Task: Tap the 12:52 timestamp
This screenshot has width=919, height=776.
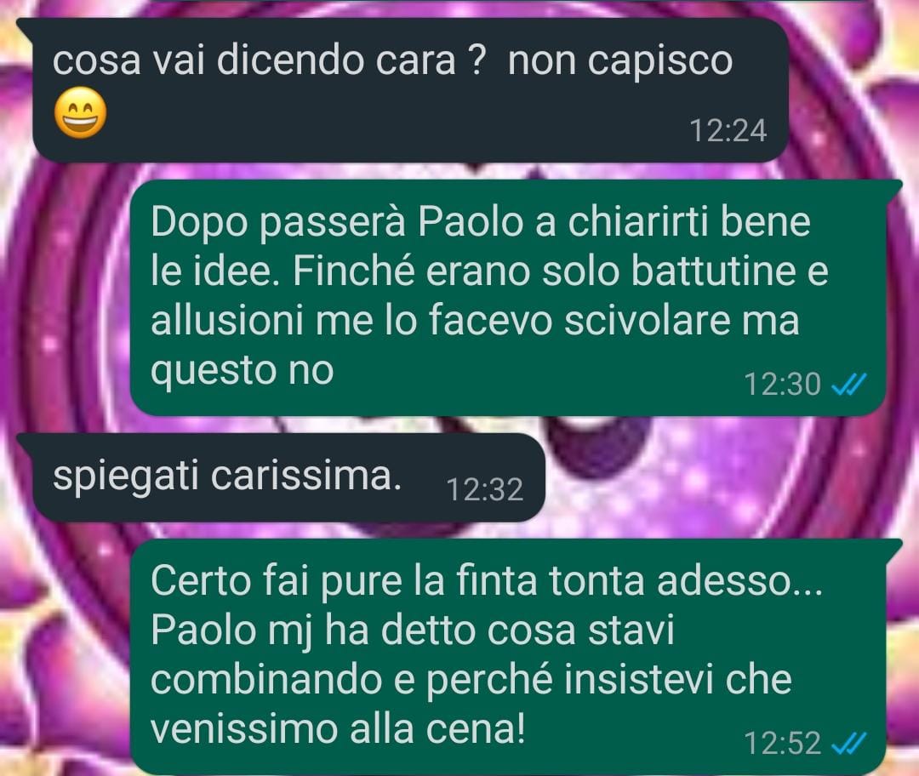Action: (782, 743)
